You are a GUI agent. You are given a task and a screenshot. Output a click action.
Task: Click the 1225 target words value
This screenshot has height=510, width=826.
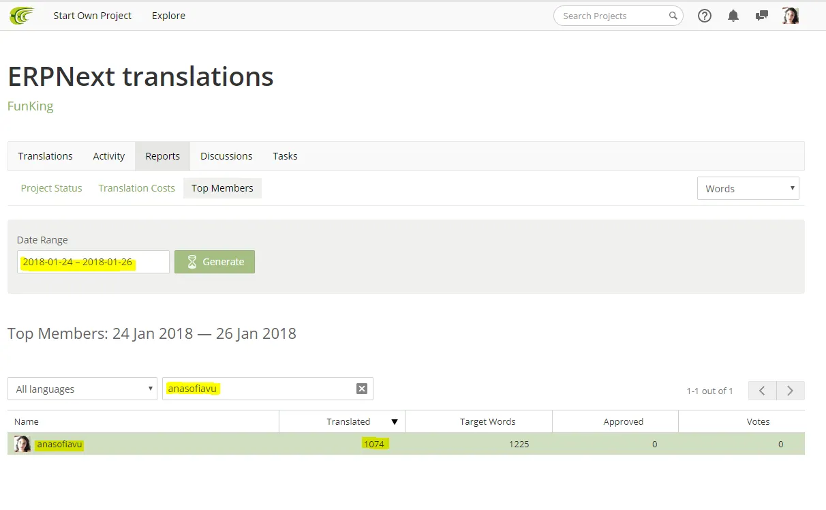point(519,444)
